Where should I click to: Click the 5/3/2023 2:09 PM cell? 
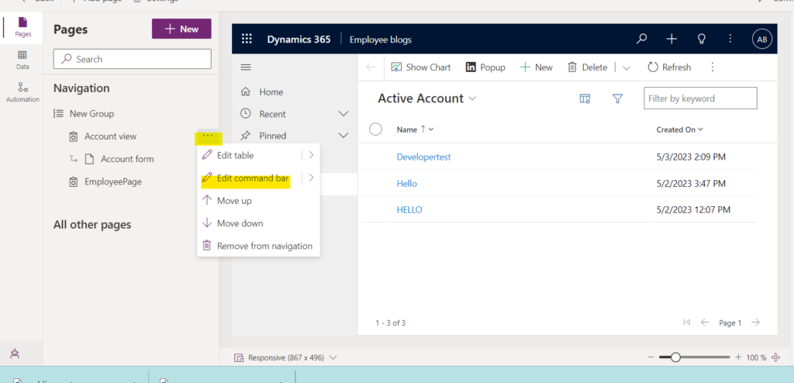coord(691,157)
